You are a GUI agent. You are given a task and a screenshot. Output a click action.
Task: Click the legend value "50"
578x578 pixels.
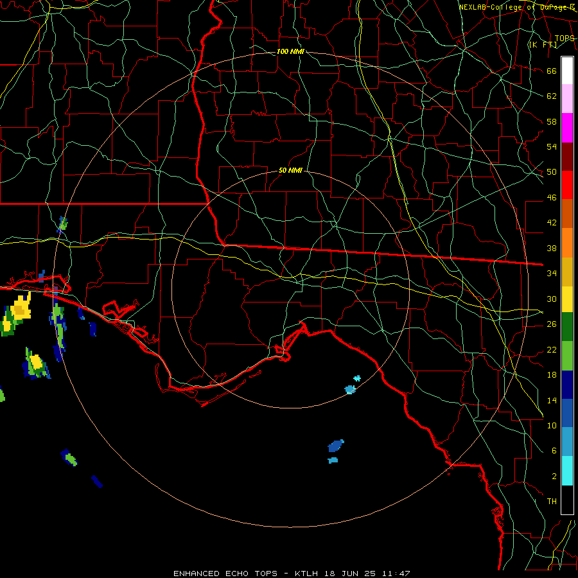[552, 171]
